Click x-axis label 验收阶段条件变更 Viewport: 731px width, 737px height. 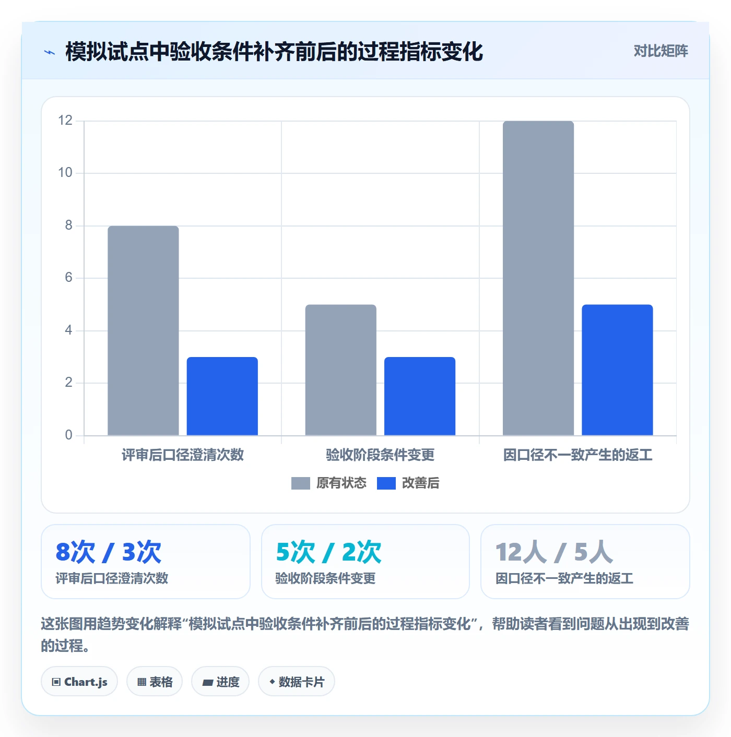coord(380,455)
